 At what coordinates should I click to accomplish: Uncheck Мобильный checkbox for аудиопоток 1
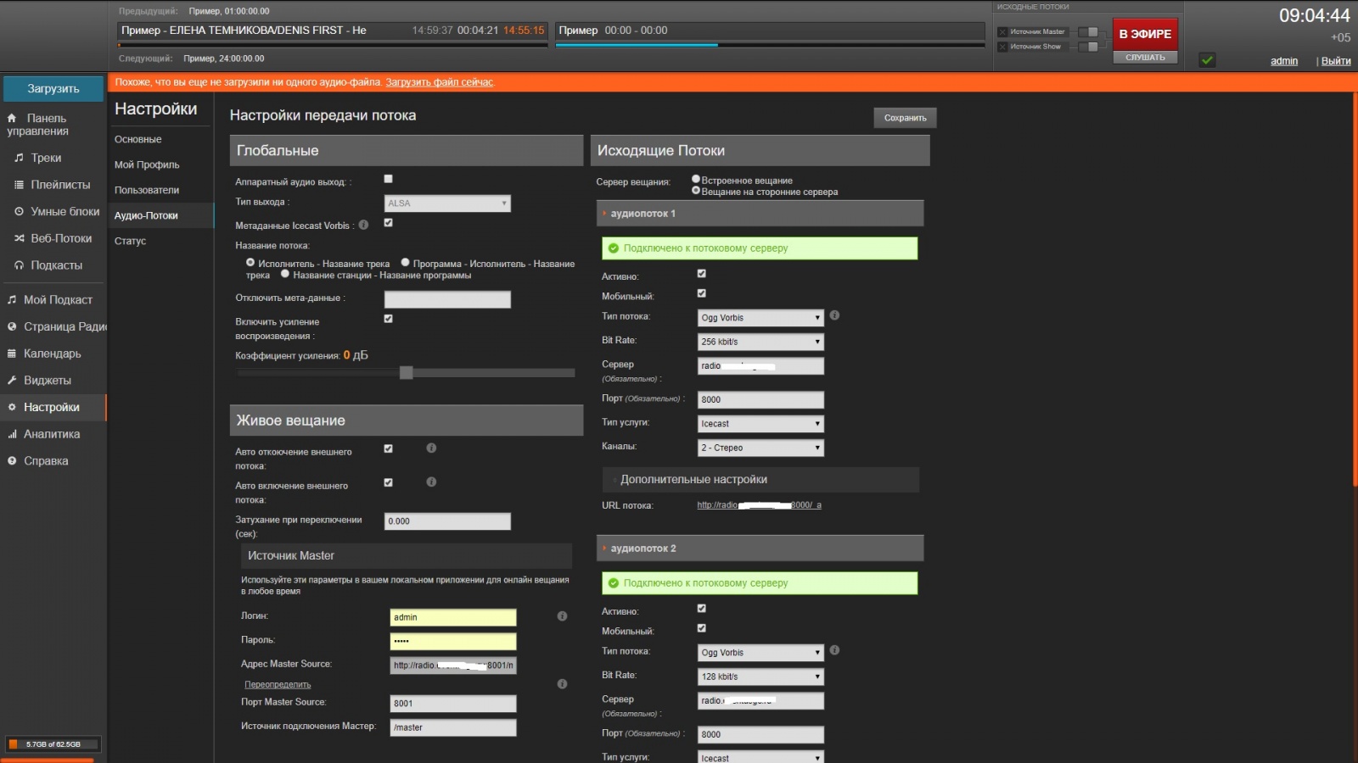point(701,293)
